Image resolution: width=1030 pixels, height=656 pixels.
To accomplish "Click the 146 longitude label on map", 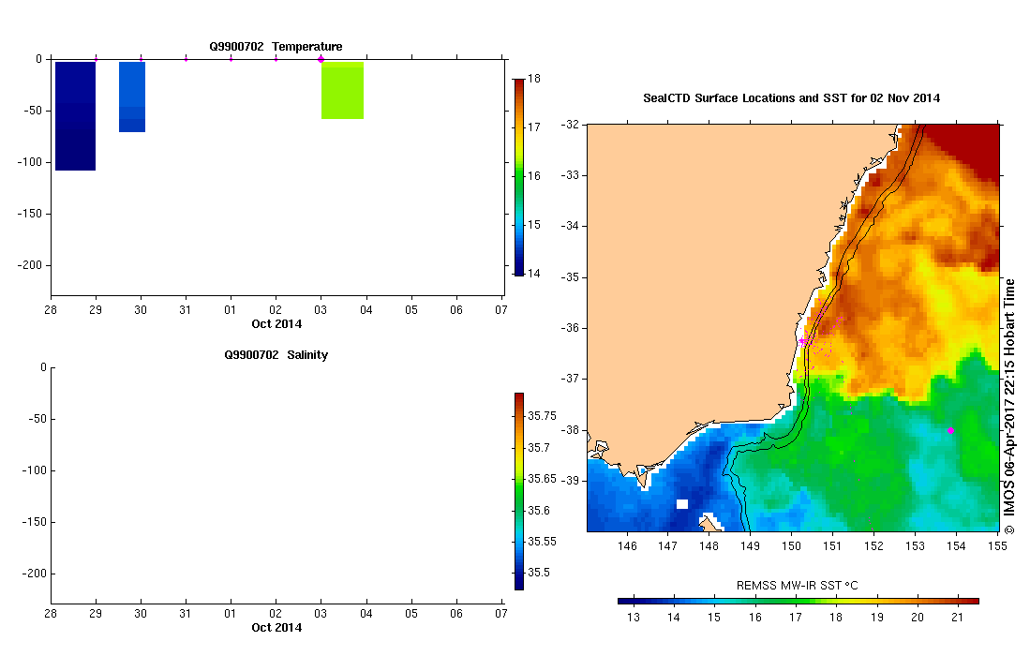I will [x=627, y=545].
